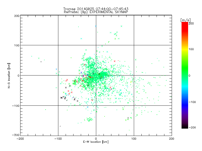202x151 pixels.
Task: Click the yellow band of the colorbar
Action: (185, 49)
